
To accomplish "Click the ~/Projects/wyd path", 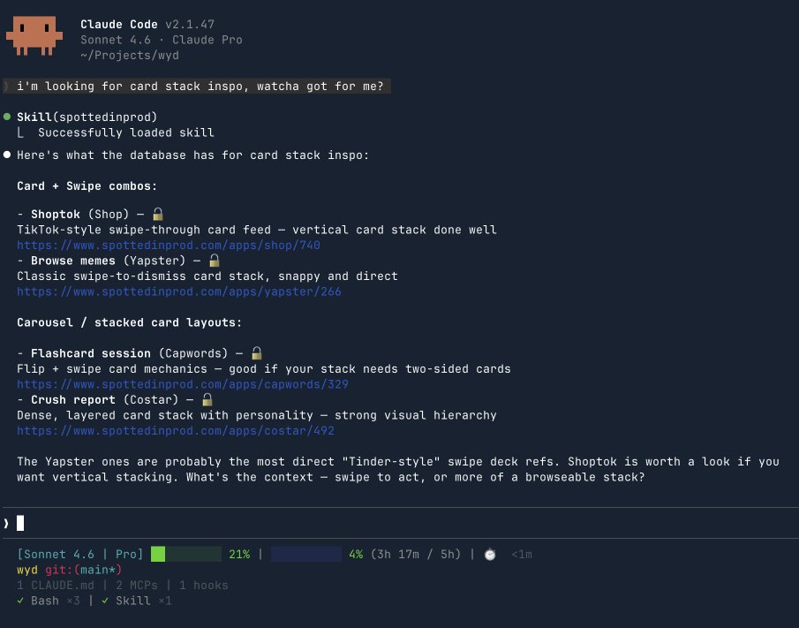I will tap(130, 55).
